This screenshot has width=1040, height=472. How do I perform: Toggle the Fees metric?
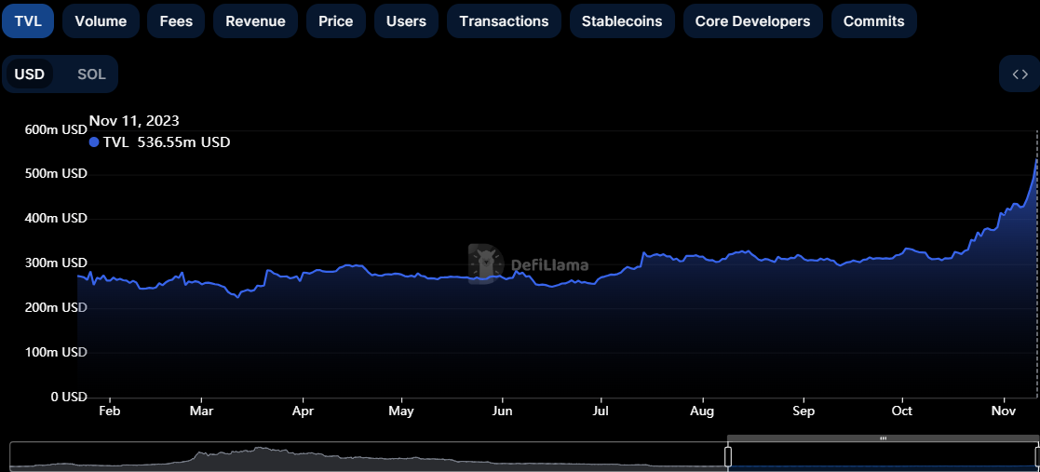[x=176, y=20]
